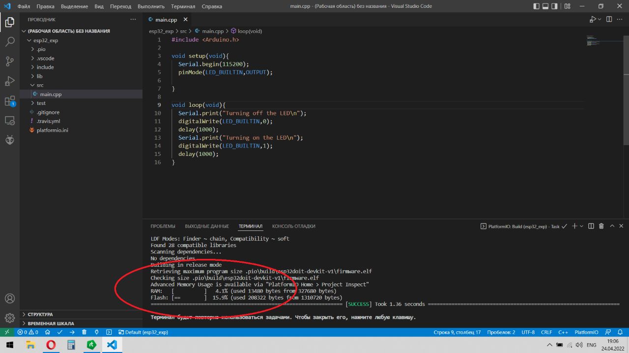The image size is (629, 353).
Task: Open the launch profile dropdown beside plus
Action: click(x=582, y=226)
